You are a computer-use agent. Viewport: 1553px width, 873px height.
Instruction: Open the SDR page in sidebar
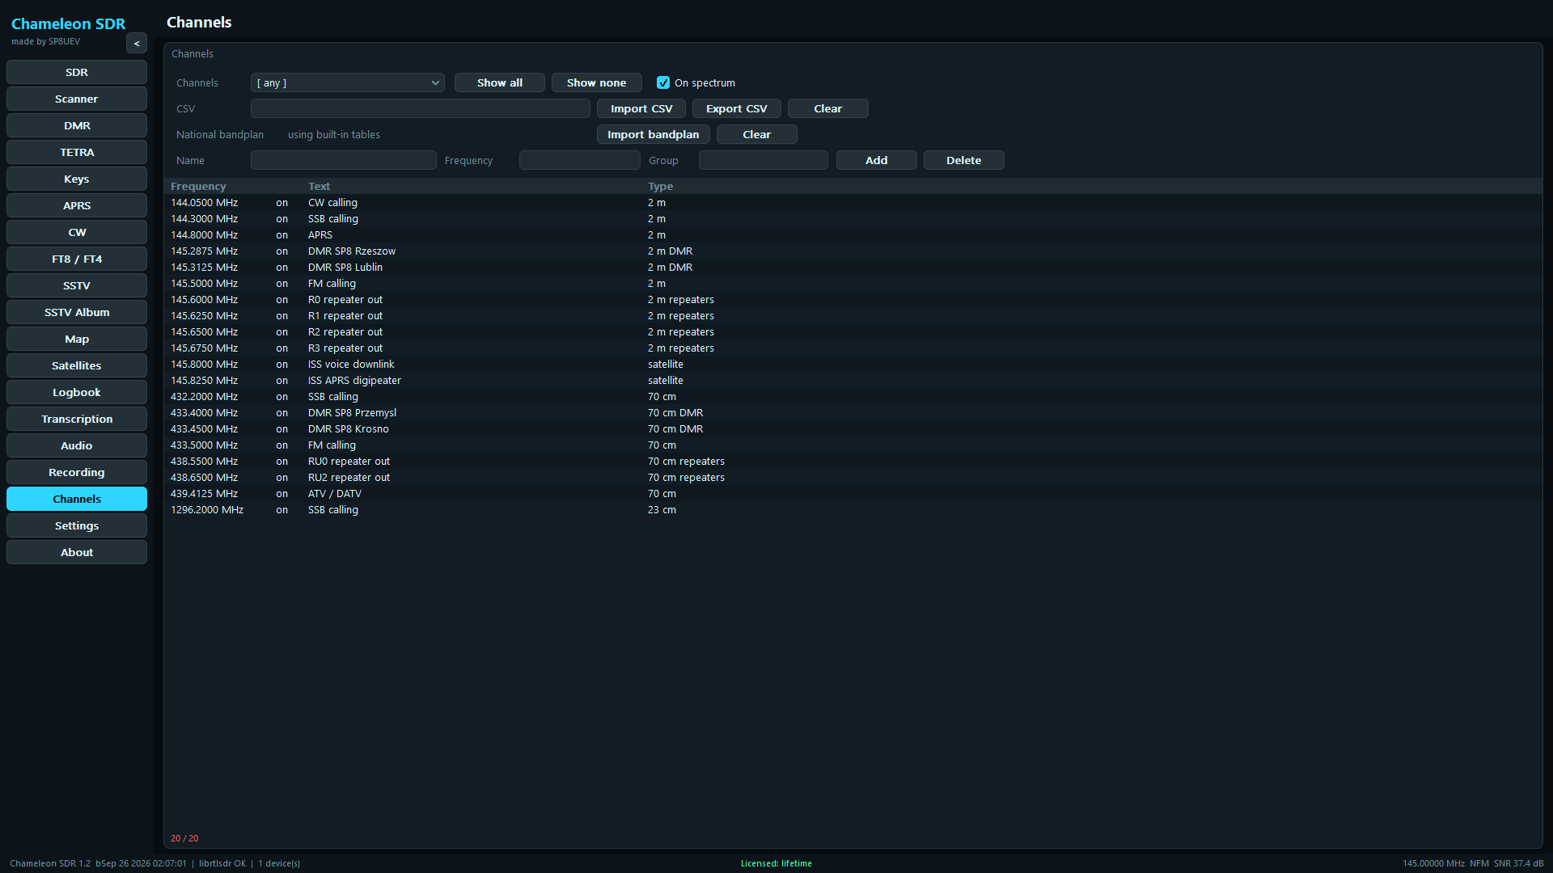coord(77,72)
